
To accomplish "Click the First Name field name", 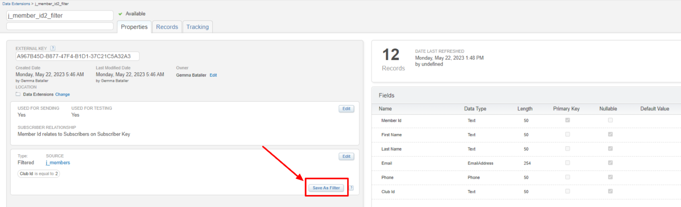I will 392,135.
